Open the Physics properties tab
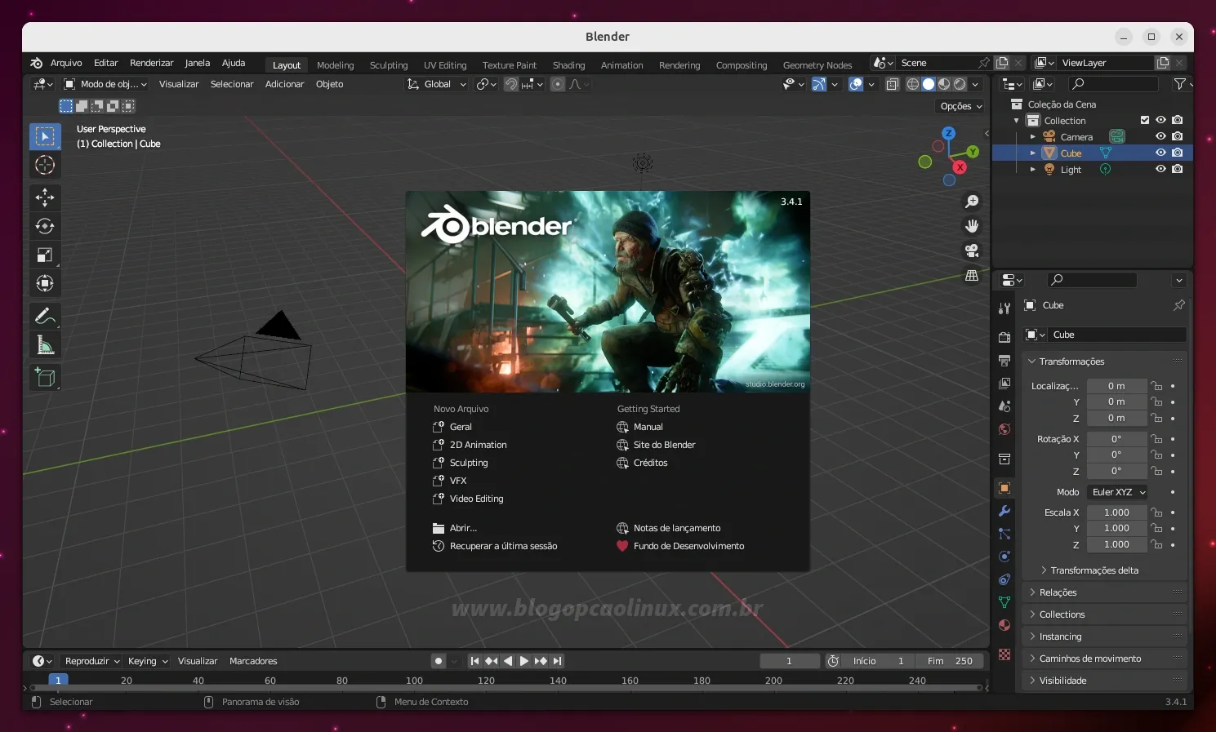Viewport: 1216px width, 732px height. click(1004, 557)
